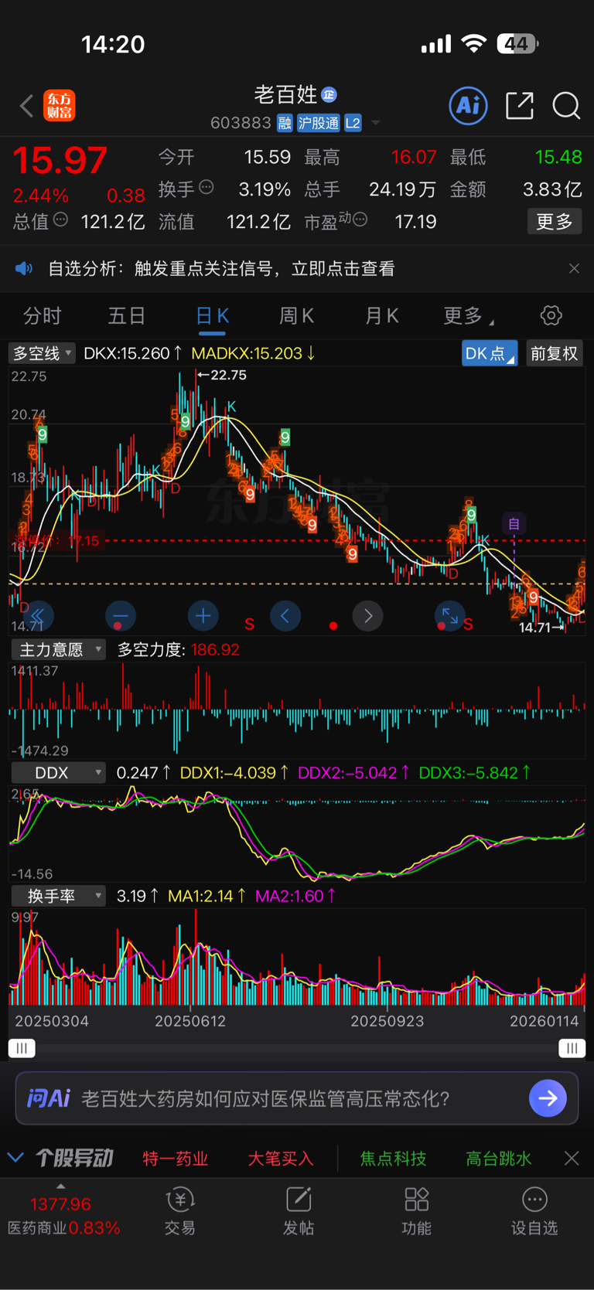Tap the L2 badge

[x=353, y=123]
